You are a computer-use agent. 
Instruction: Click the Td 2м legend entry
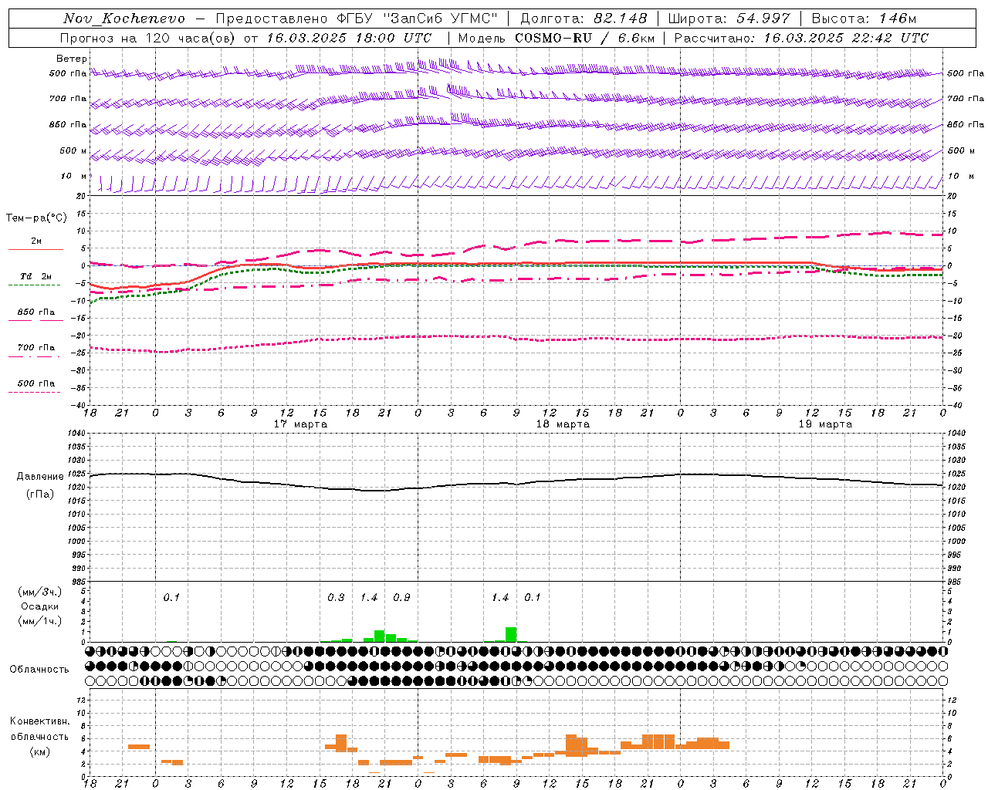[x=36, y=276]
